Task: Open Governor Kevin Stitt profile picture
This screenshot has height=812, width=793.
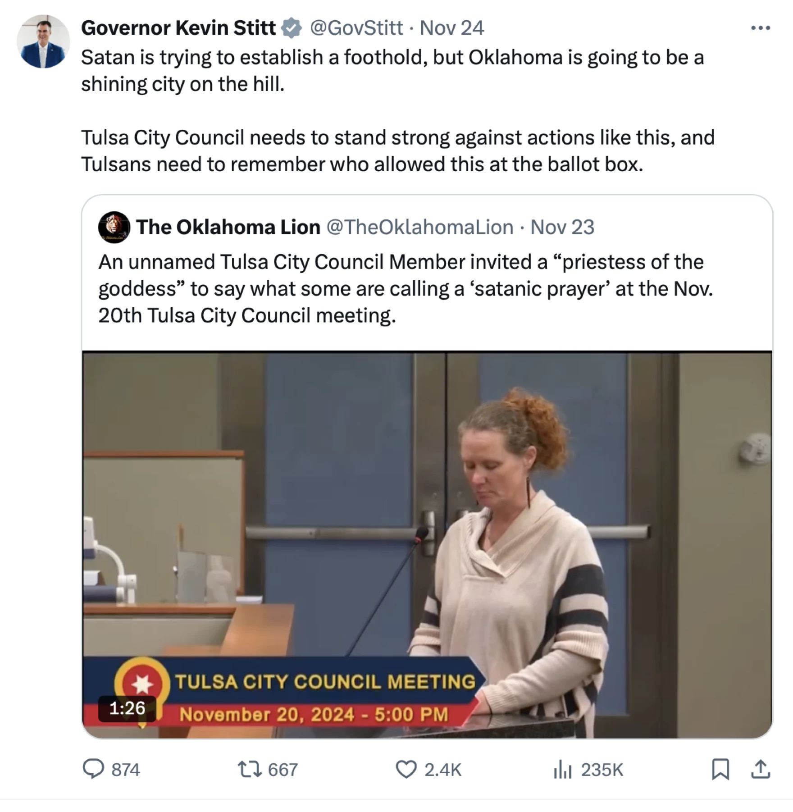Action: [x=43, y=41]
